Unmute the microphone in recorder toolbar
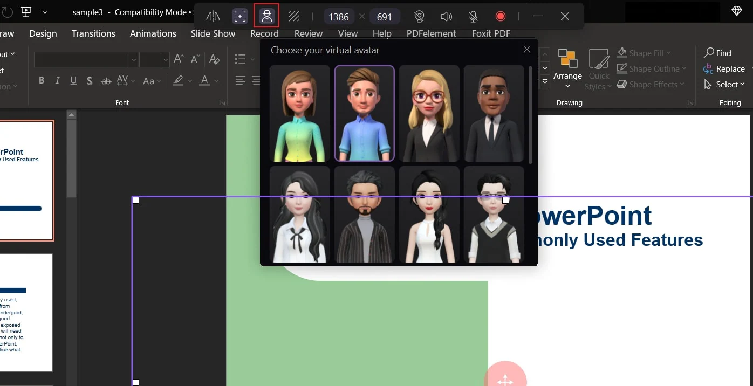Image resolution: width=753 pixels, height=386 pixels. (x=473, y=16)
